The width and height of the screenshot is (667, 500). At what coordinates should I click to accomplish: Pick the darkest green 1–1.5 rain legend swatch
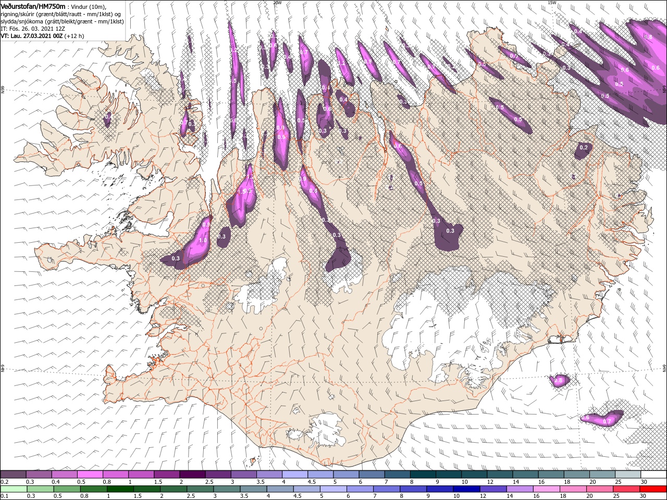pos(120,489)
